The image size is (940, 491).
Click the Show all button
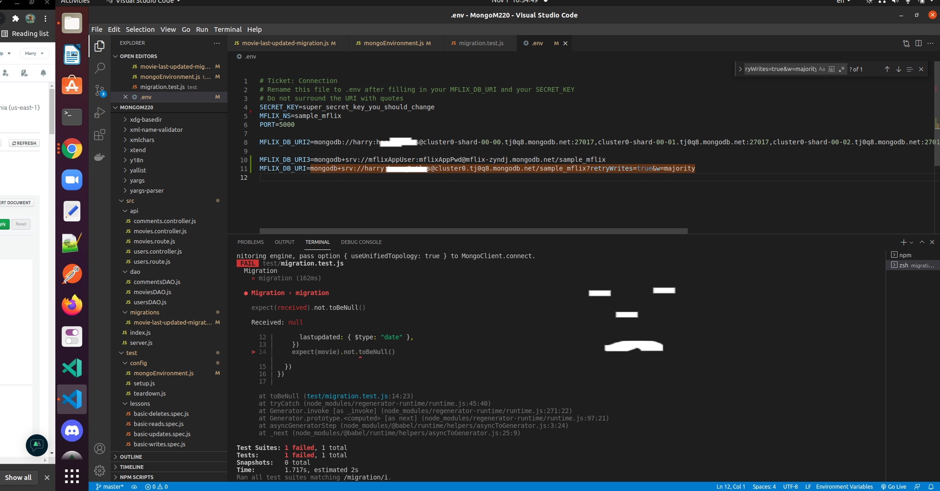[x=18, y=478]
